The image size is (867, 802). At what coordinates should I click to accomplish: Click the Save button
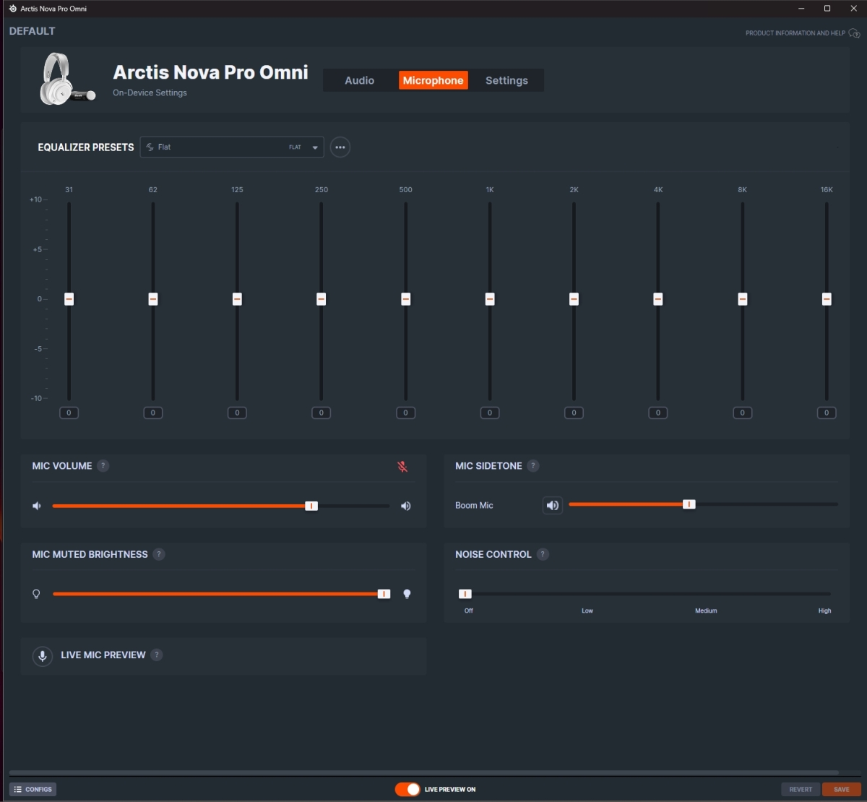point(842,790)
